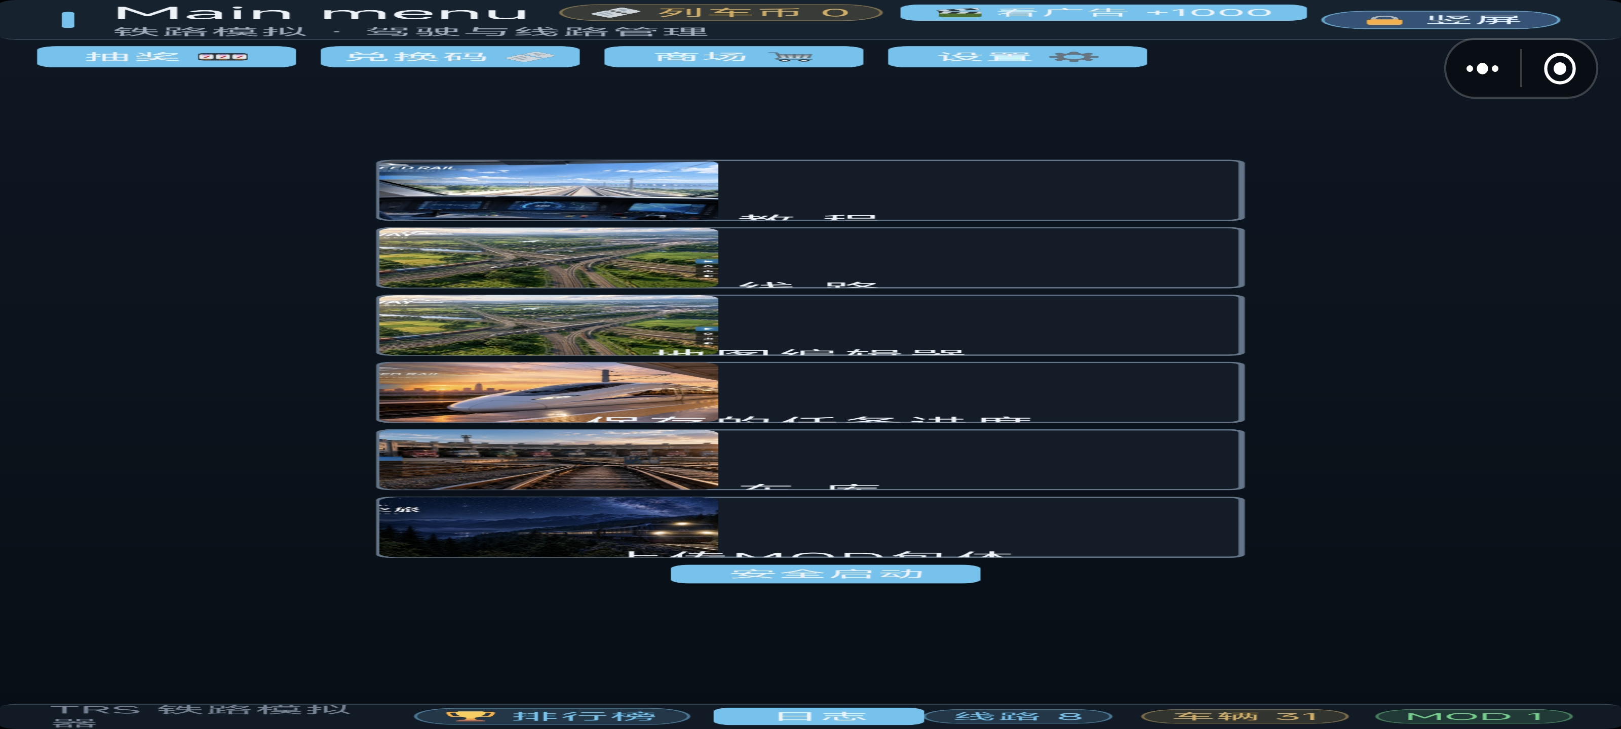Open the saved mission progress card
1621x729 pixels.
coord(810,392)
